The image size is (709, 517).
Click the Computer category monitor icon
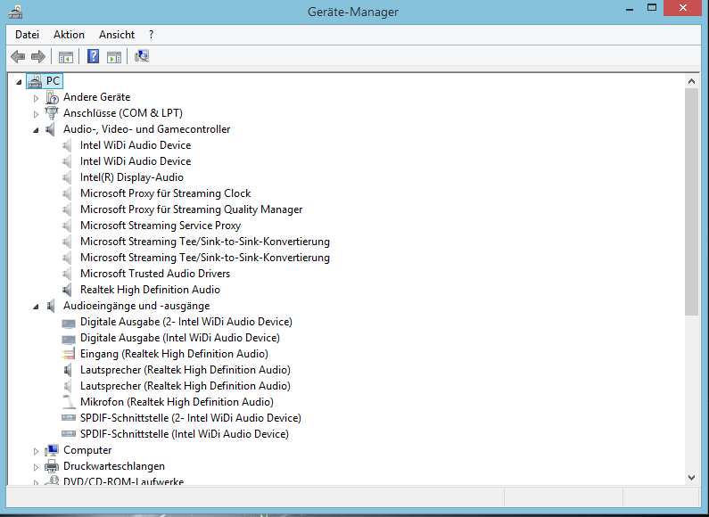point(52,450)
